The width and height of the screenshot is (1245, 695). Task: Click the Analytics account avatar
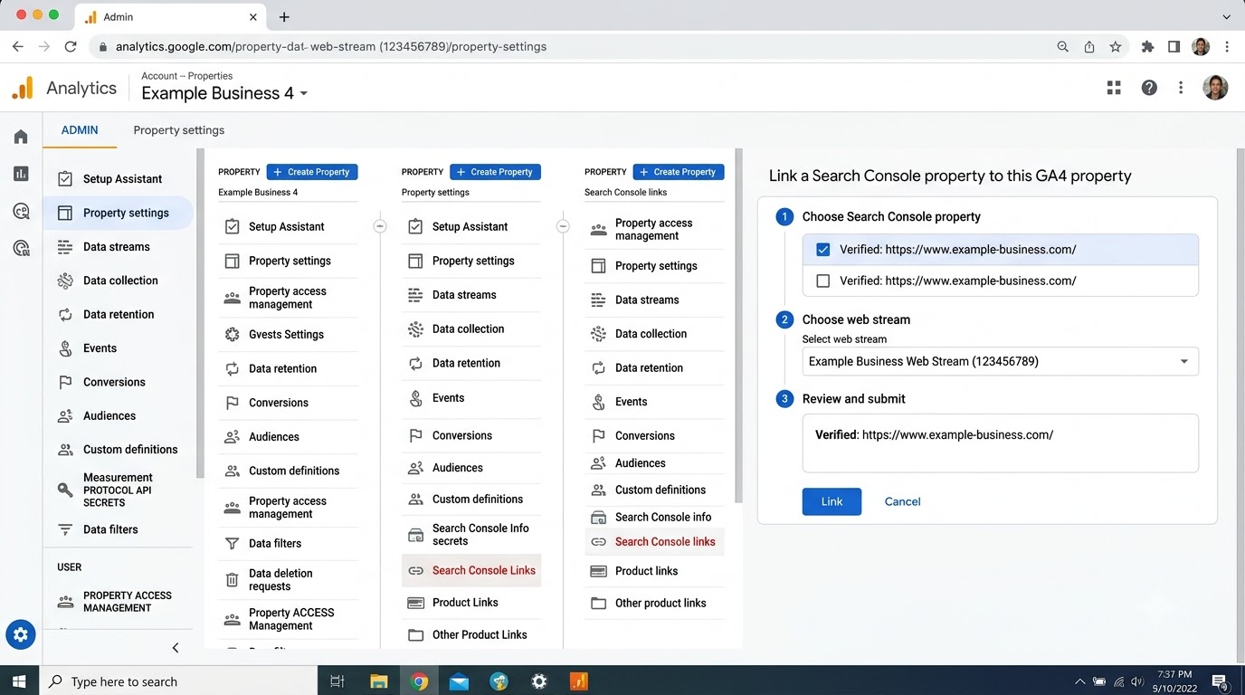1215,88
